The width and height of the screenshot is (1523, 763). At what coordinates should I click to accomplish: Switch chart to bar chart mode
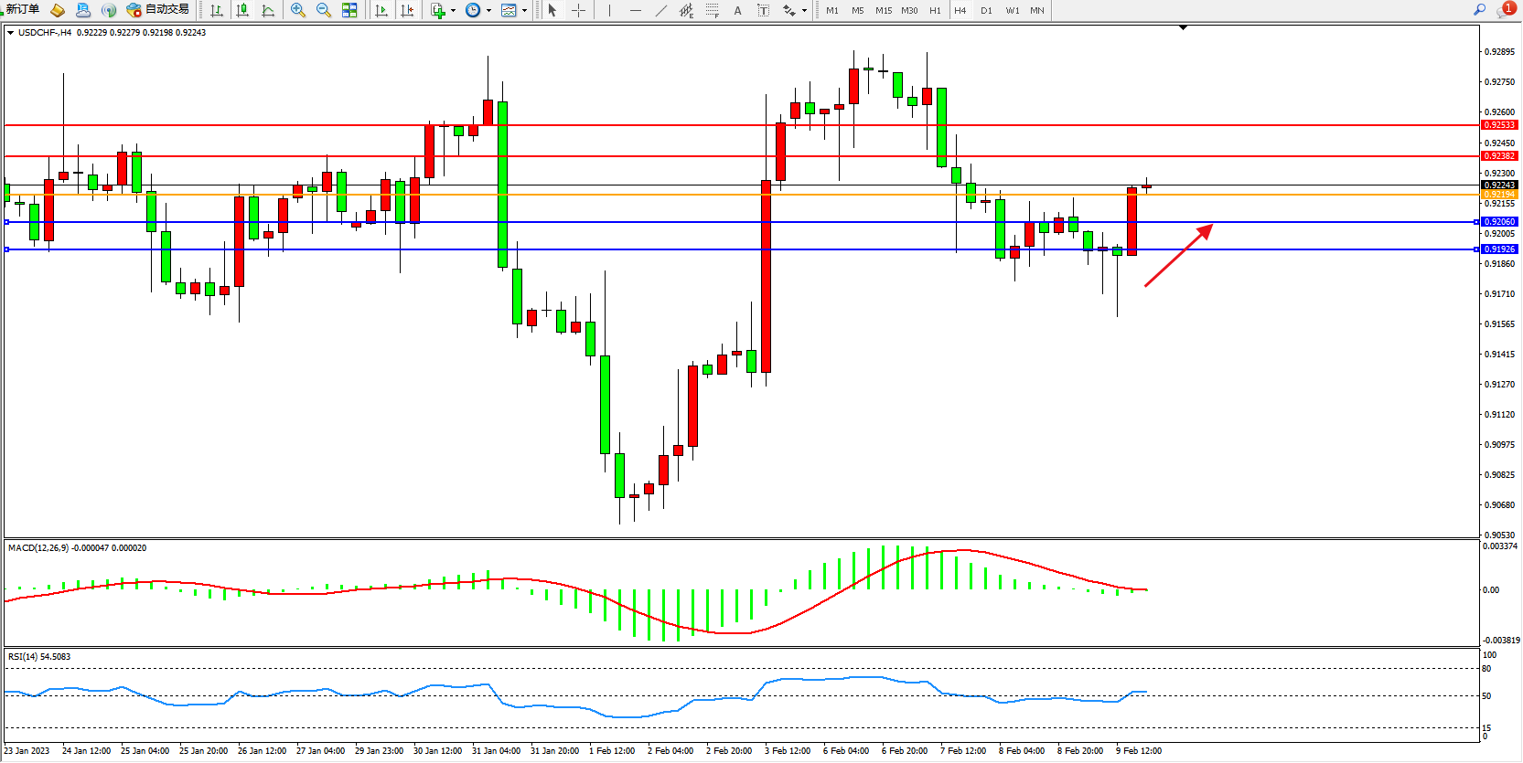pos(217,10)
